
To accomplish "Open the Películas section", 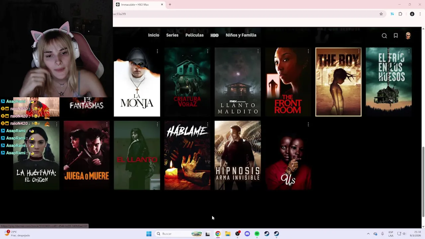I will pos(195,35).
